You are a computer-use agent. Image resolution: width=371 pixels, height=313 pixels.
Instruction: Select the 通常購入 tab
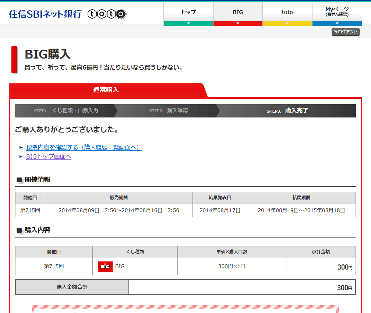click(106, 90)
